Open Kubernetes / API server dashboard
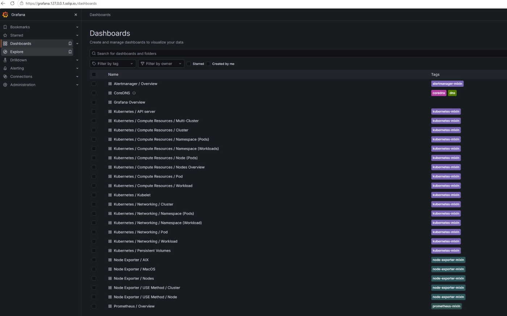Viewport: 507px width, 316px height. pyautogui.click(x=134, y=111)
